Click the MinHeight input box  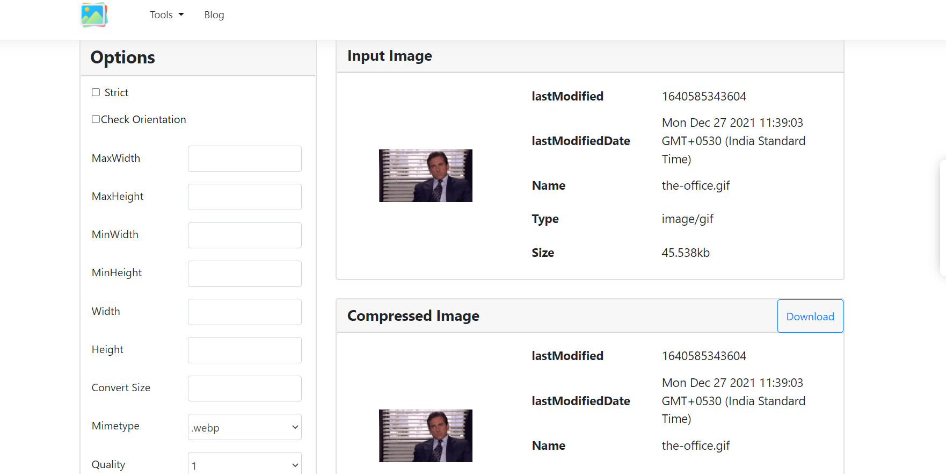tap(244, 274)
